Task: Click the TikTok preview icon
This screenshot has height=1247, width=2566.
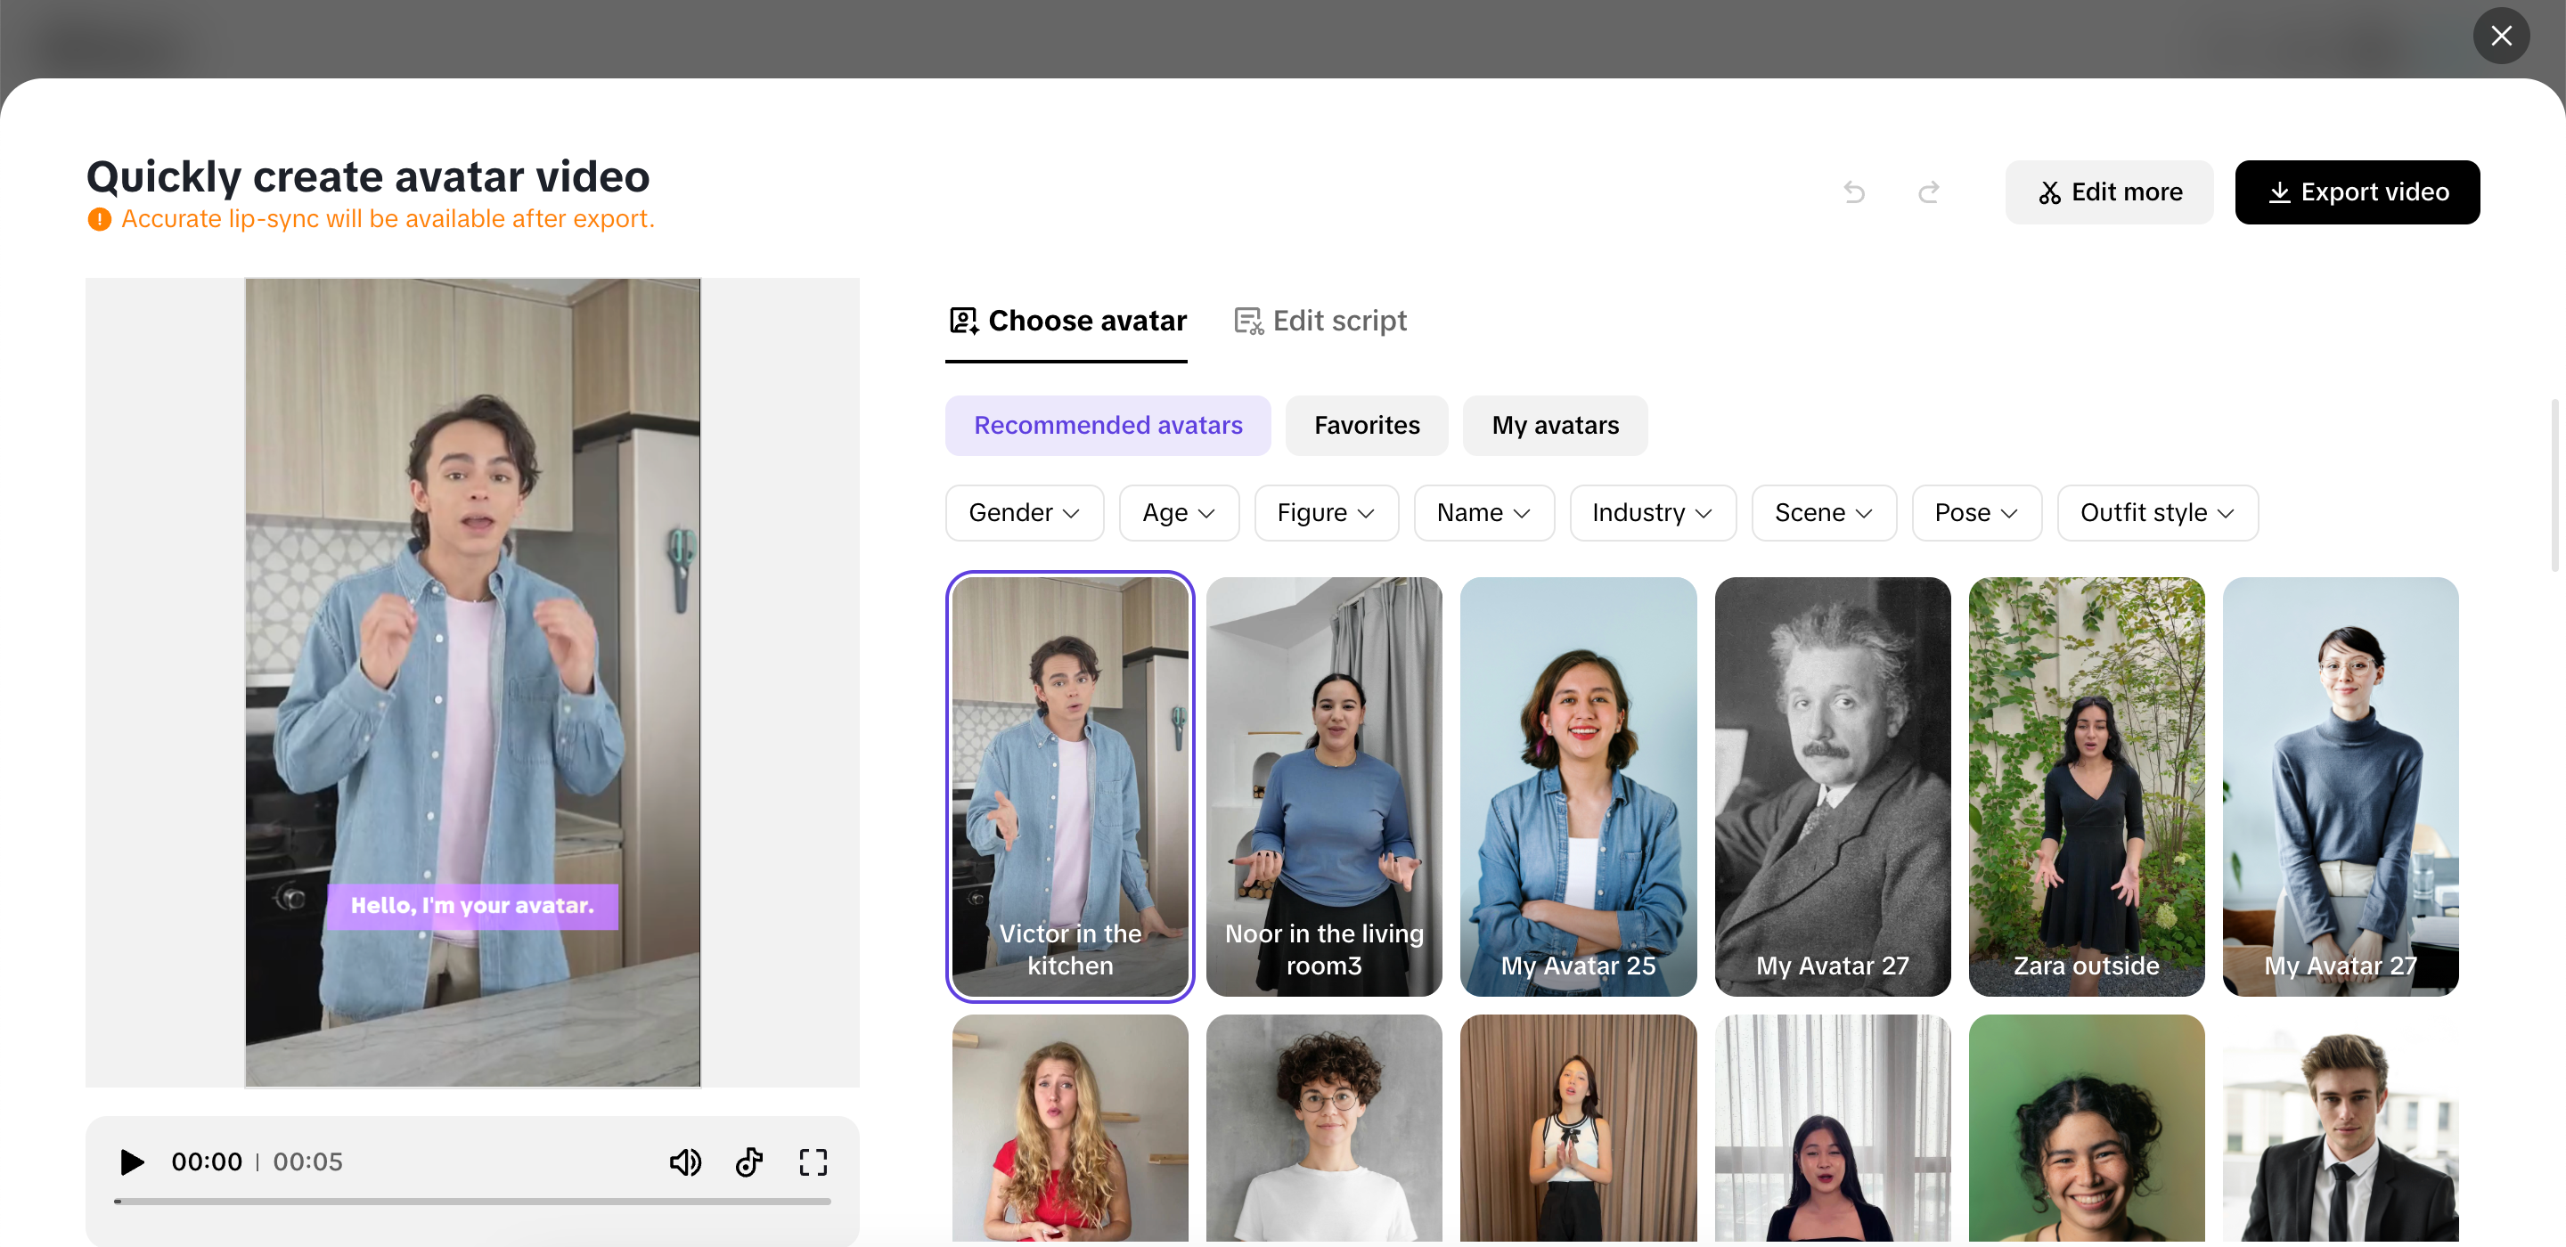Action: pyautogui.click(x=749, y=1161)
